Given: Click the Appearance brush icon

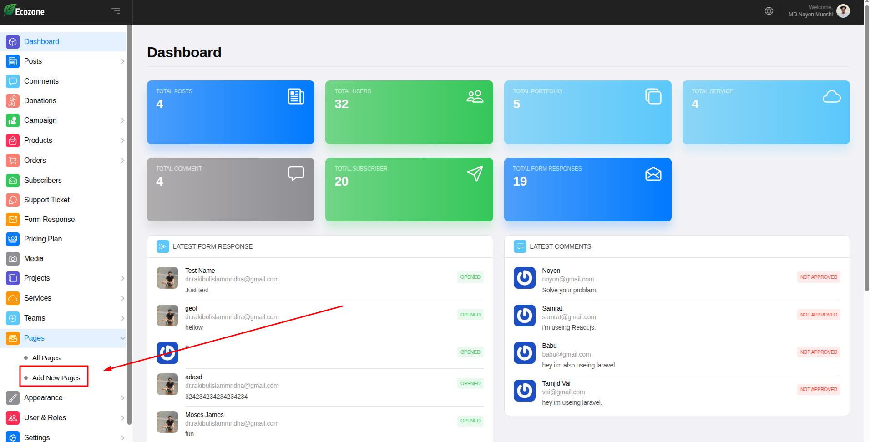Looking at the screenshot, I should click(13, 398).
